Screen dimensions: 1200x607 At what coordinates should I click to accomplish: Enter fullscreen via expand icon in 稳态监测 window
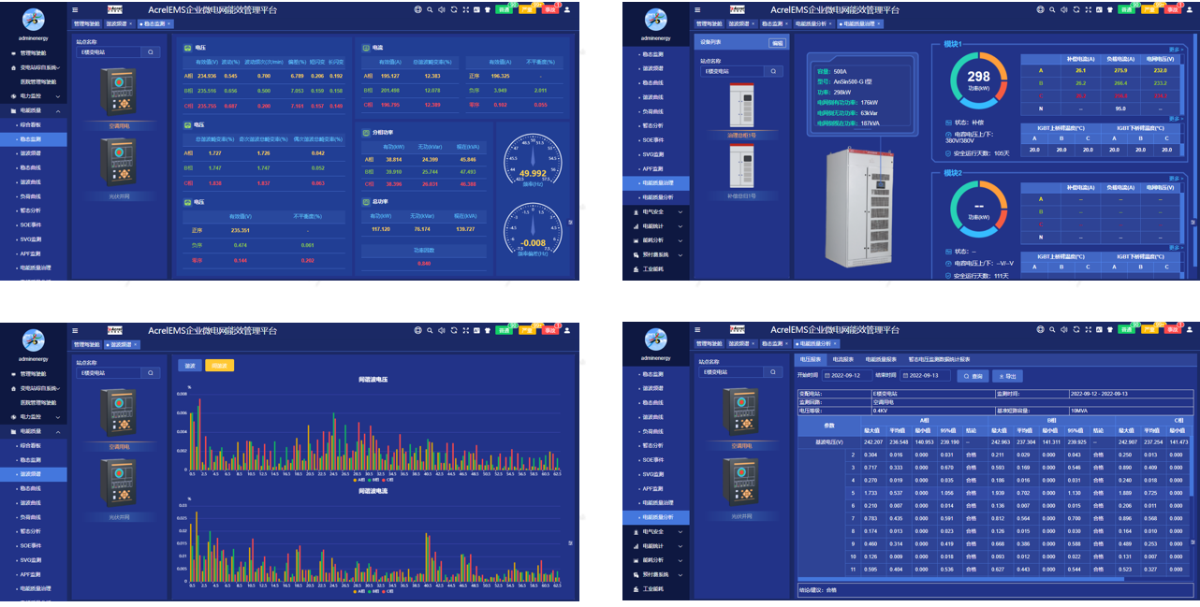click(466, 9)
